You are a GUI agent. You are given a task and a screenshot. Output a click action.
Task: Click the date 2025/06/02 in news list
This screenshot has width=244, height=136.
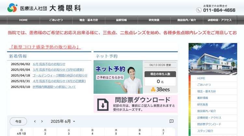pyautogui.click(x=20, y=64)
